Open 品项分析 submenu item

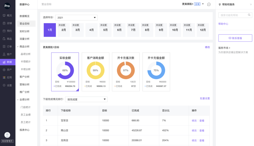25,54
